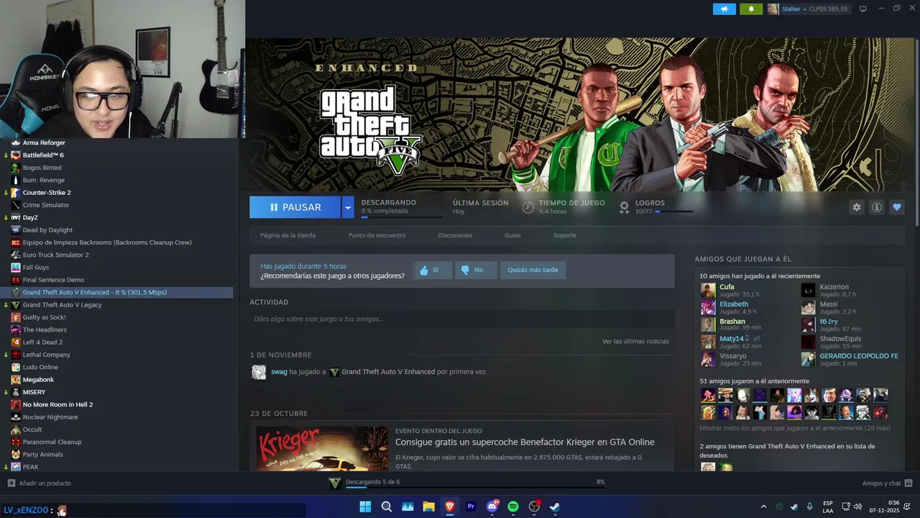Open friend Elizabeth's avatar
The image size is (920, 518).
708,307
